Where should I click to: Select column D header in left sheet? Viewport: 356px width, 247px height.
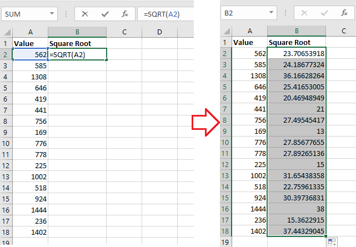[159, 32]
